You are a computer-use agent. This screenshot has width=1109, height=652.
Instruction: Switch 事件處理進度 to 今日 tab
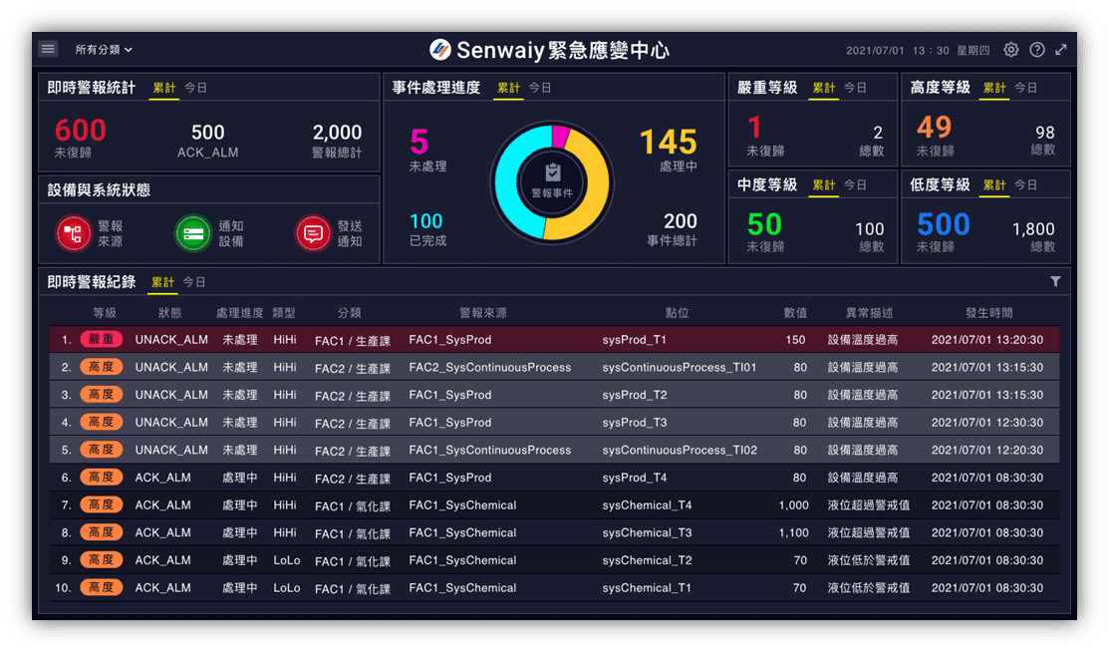(x=540, y=88)
